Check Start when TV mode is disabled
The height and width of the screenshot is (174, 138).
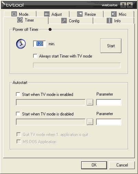[x=18, y=114]
